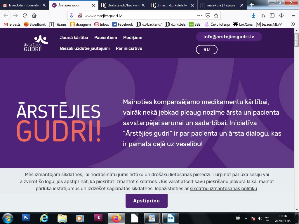Screen dimensions: 299x224
Task: Switch to the "marakuja | Tēzaurs" tab
Action: click(x=221, y=5)
